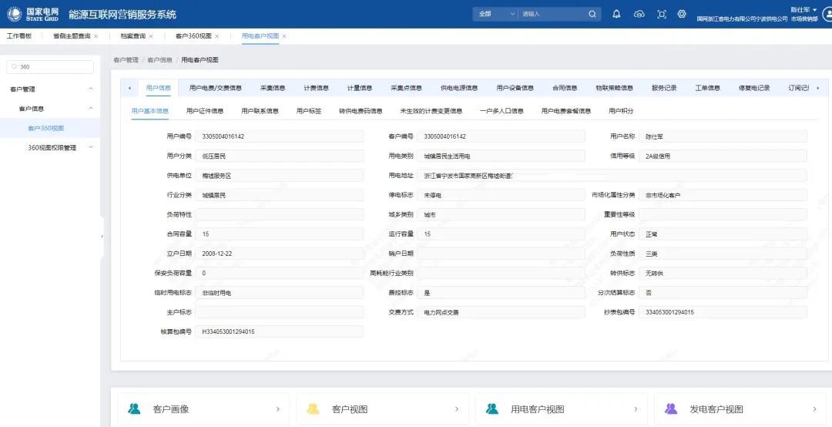Screen dimensions: 832x427
Task: Select the 转供电费码信息 sub-tab
Action: (x=361, y=111)
